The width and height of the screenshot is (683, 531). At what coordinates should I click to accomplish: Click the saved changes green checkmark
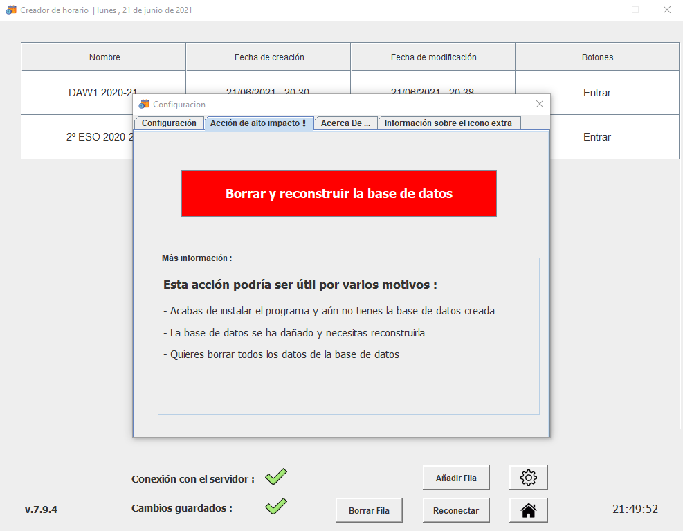276,506
